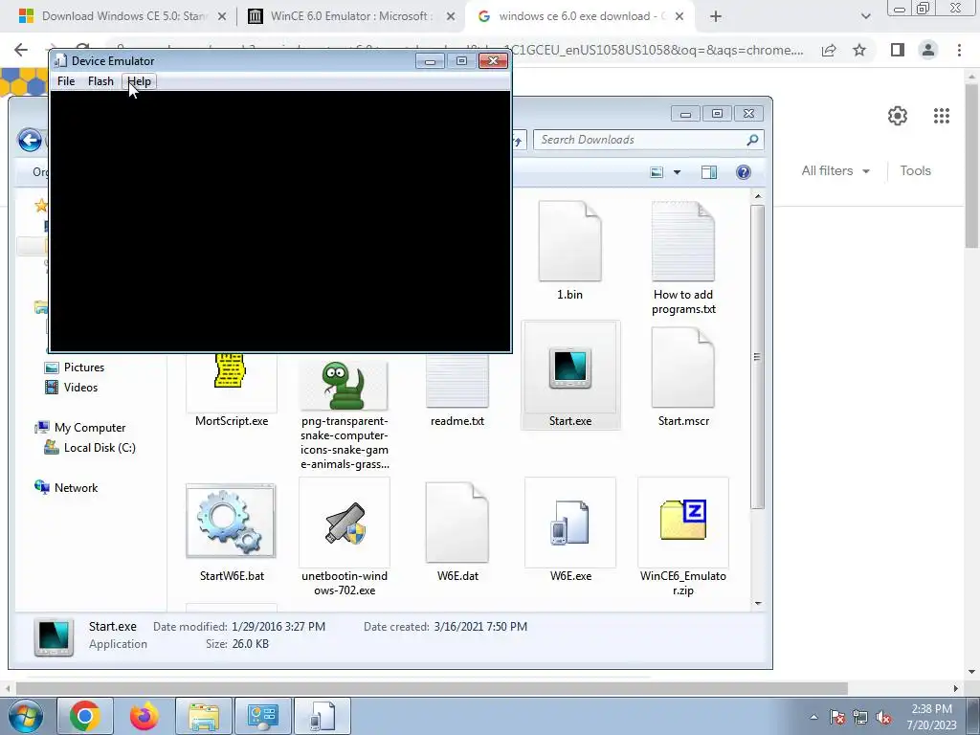980x735 pixels.
Task: Click the Tools button on Google results
Action: [915, 170]
